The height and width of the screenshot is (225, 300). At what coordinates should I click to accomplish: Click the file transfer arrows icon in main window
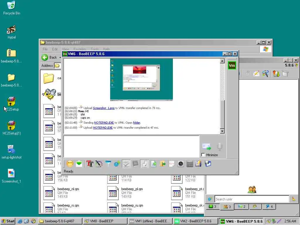276,74
